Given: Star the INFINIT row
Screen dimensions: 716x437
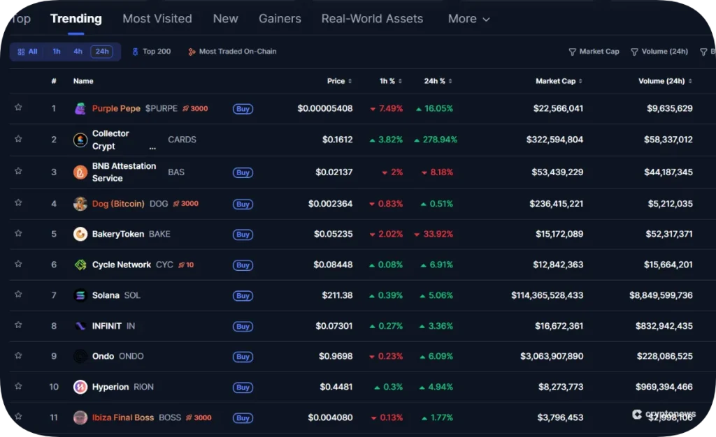Looking at the screenshot, I should [x=18, y=325].
